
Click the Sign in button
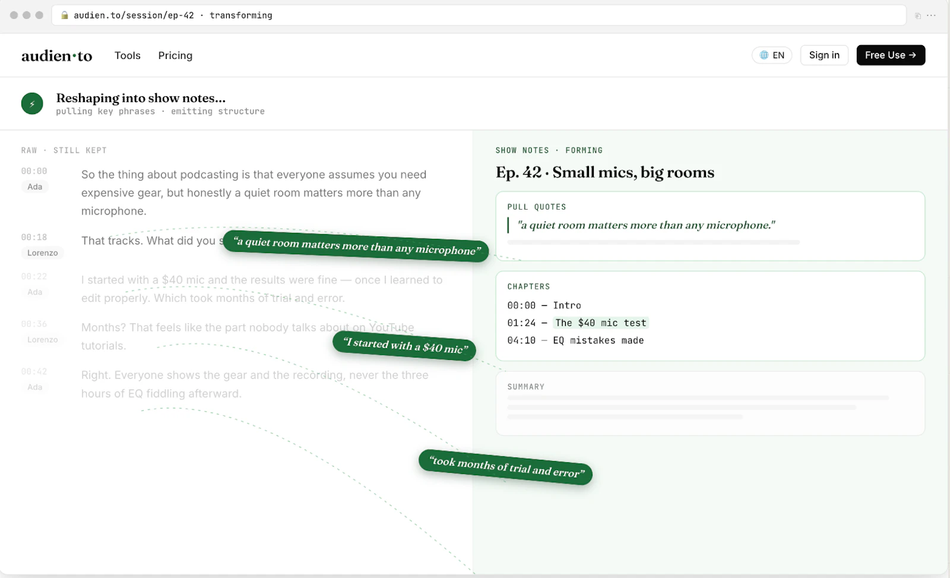click(824, 55)
